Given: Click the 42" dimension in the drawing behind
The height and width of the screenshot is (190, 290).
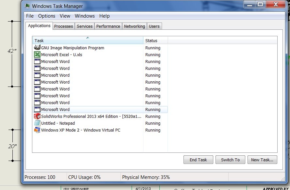Looking at the screenshot, I should [12, 51].
